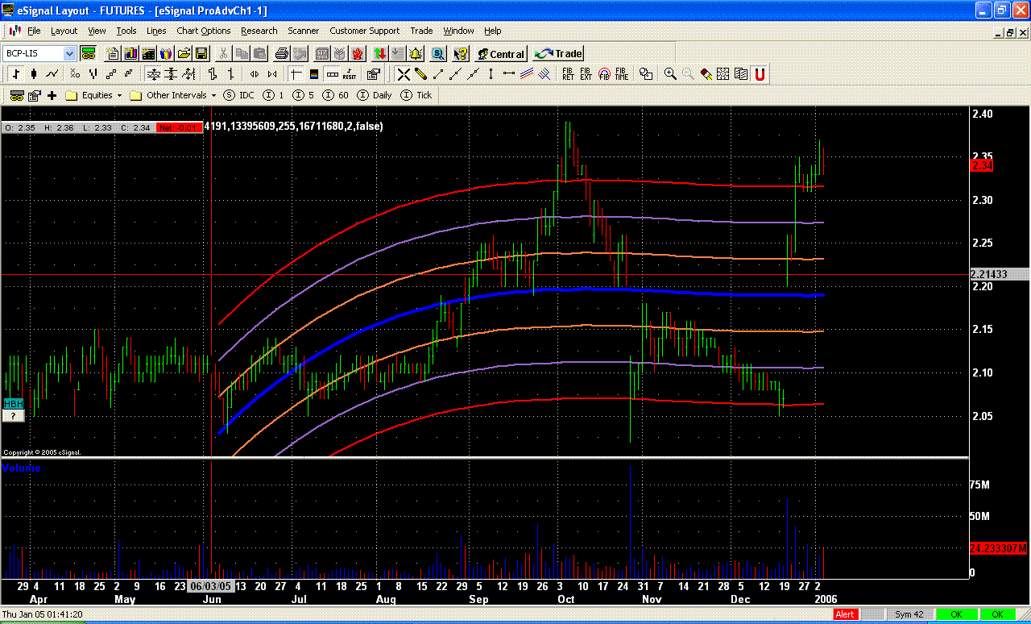Click the red Alert status indicator
This screenshot has height=624, width=1031.
click(x=846, y=614)
